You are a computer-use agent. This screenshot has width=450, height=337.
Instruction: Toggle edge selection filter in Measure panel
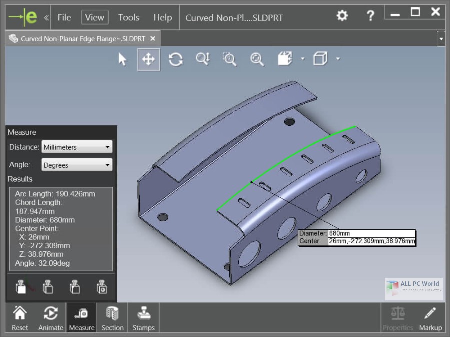47,287
